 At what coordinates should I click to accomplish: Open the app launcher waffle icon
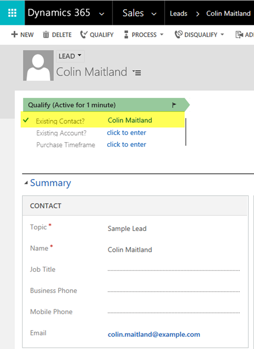tap(12, 13)
